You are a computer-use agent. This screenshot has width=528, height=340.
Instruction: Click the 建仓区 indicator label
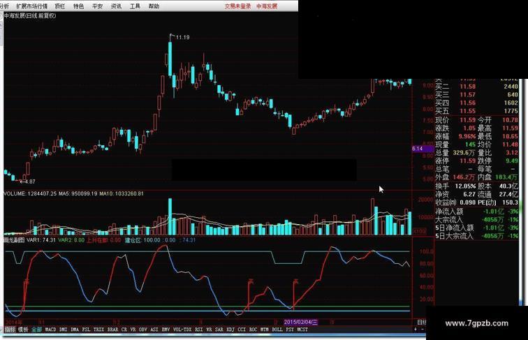coord(133,240)
